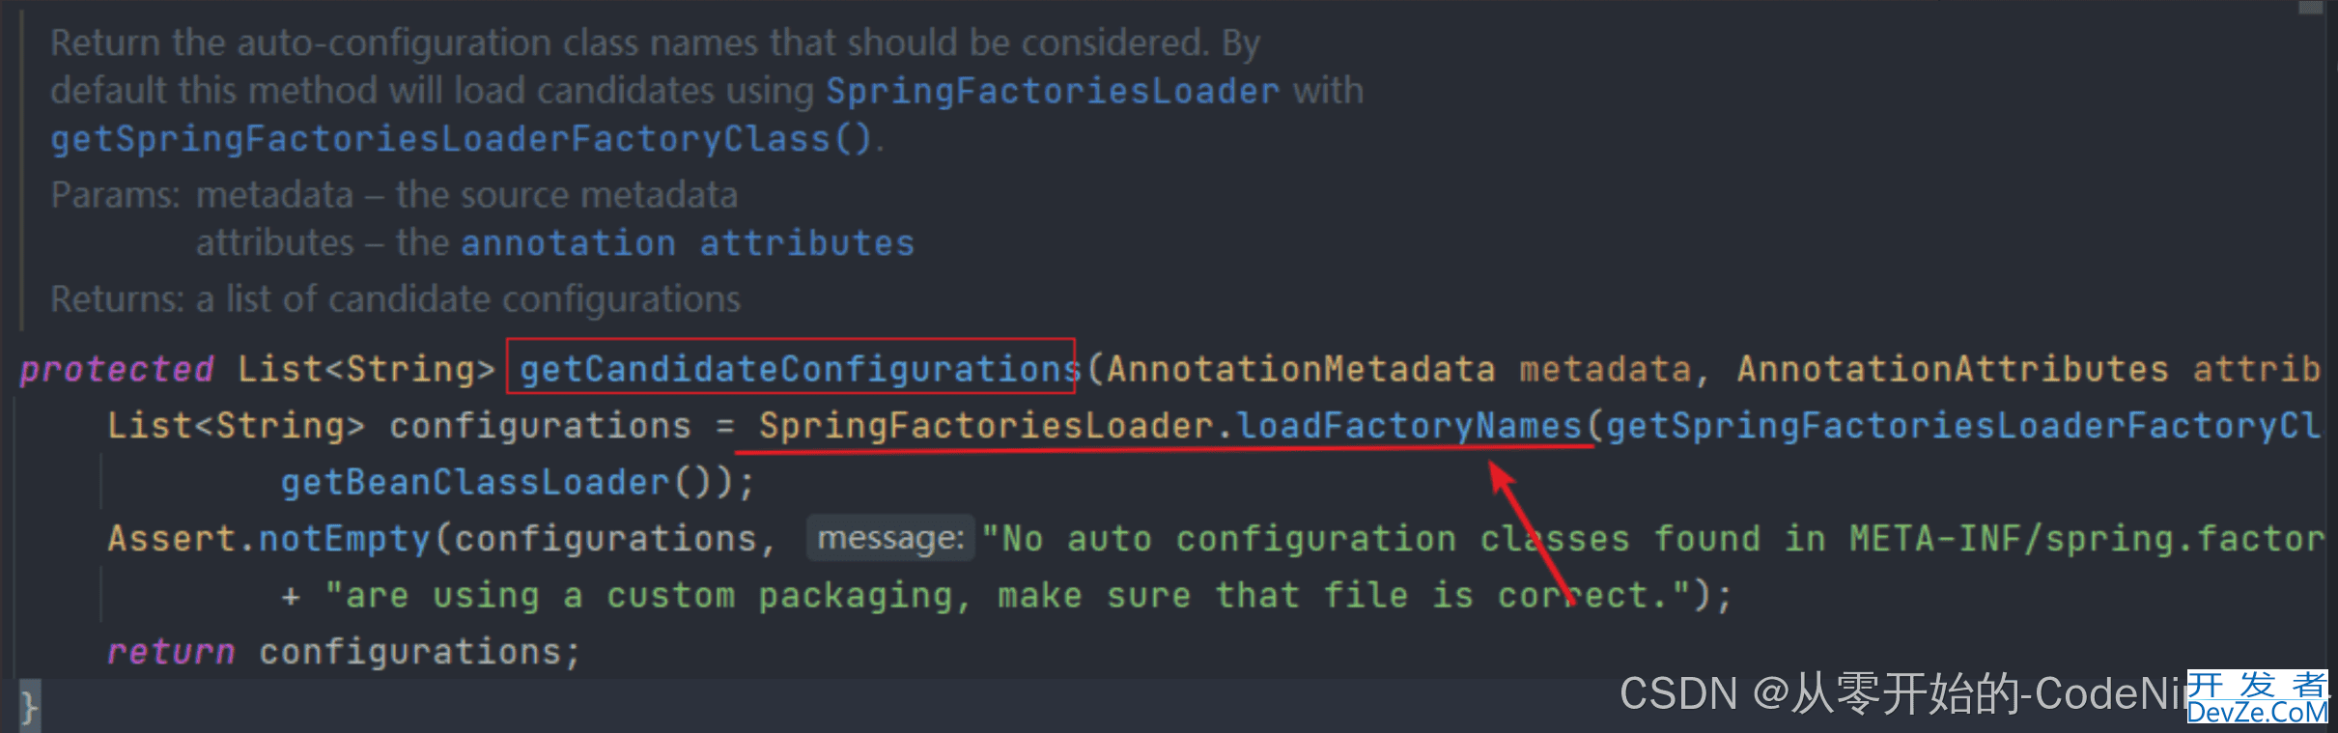Screen dimensions: 2338x733
Task: Click the notEmpty method on Assert
Action: point(344,539)
